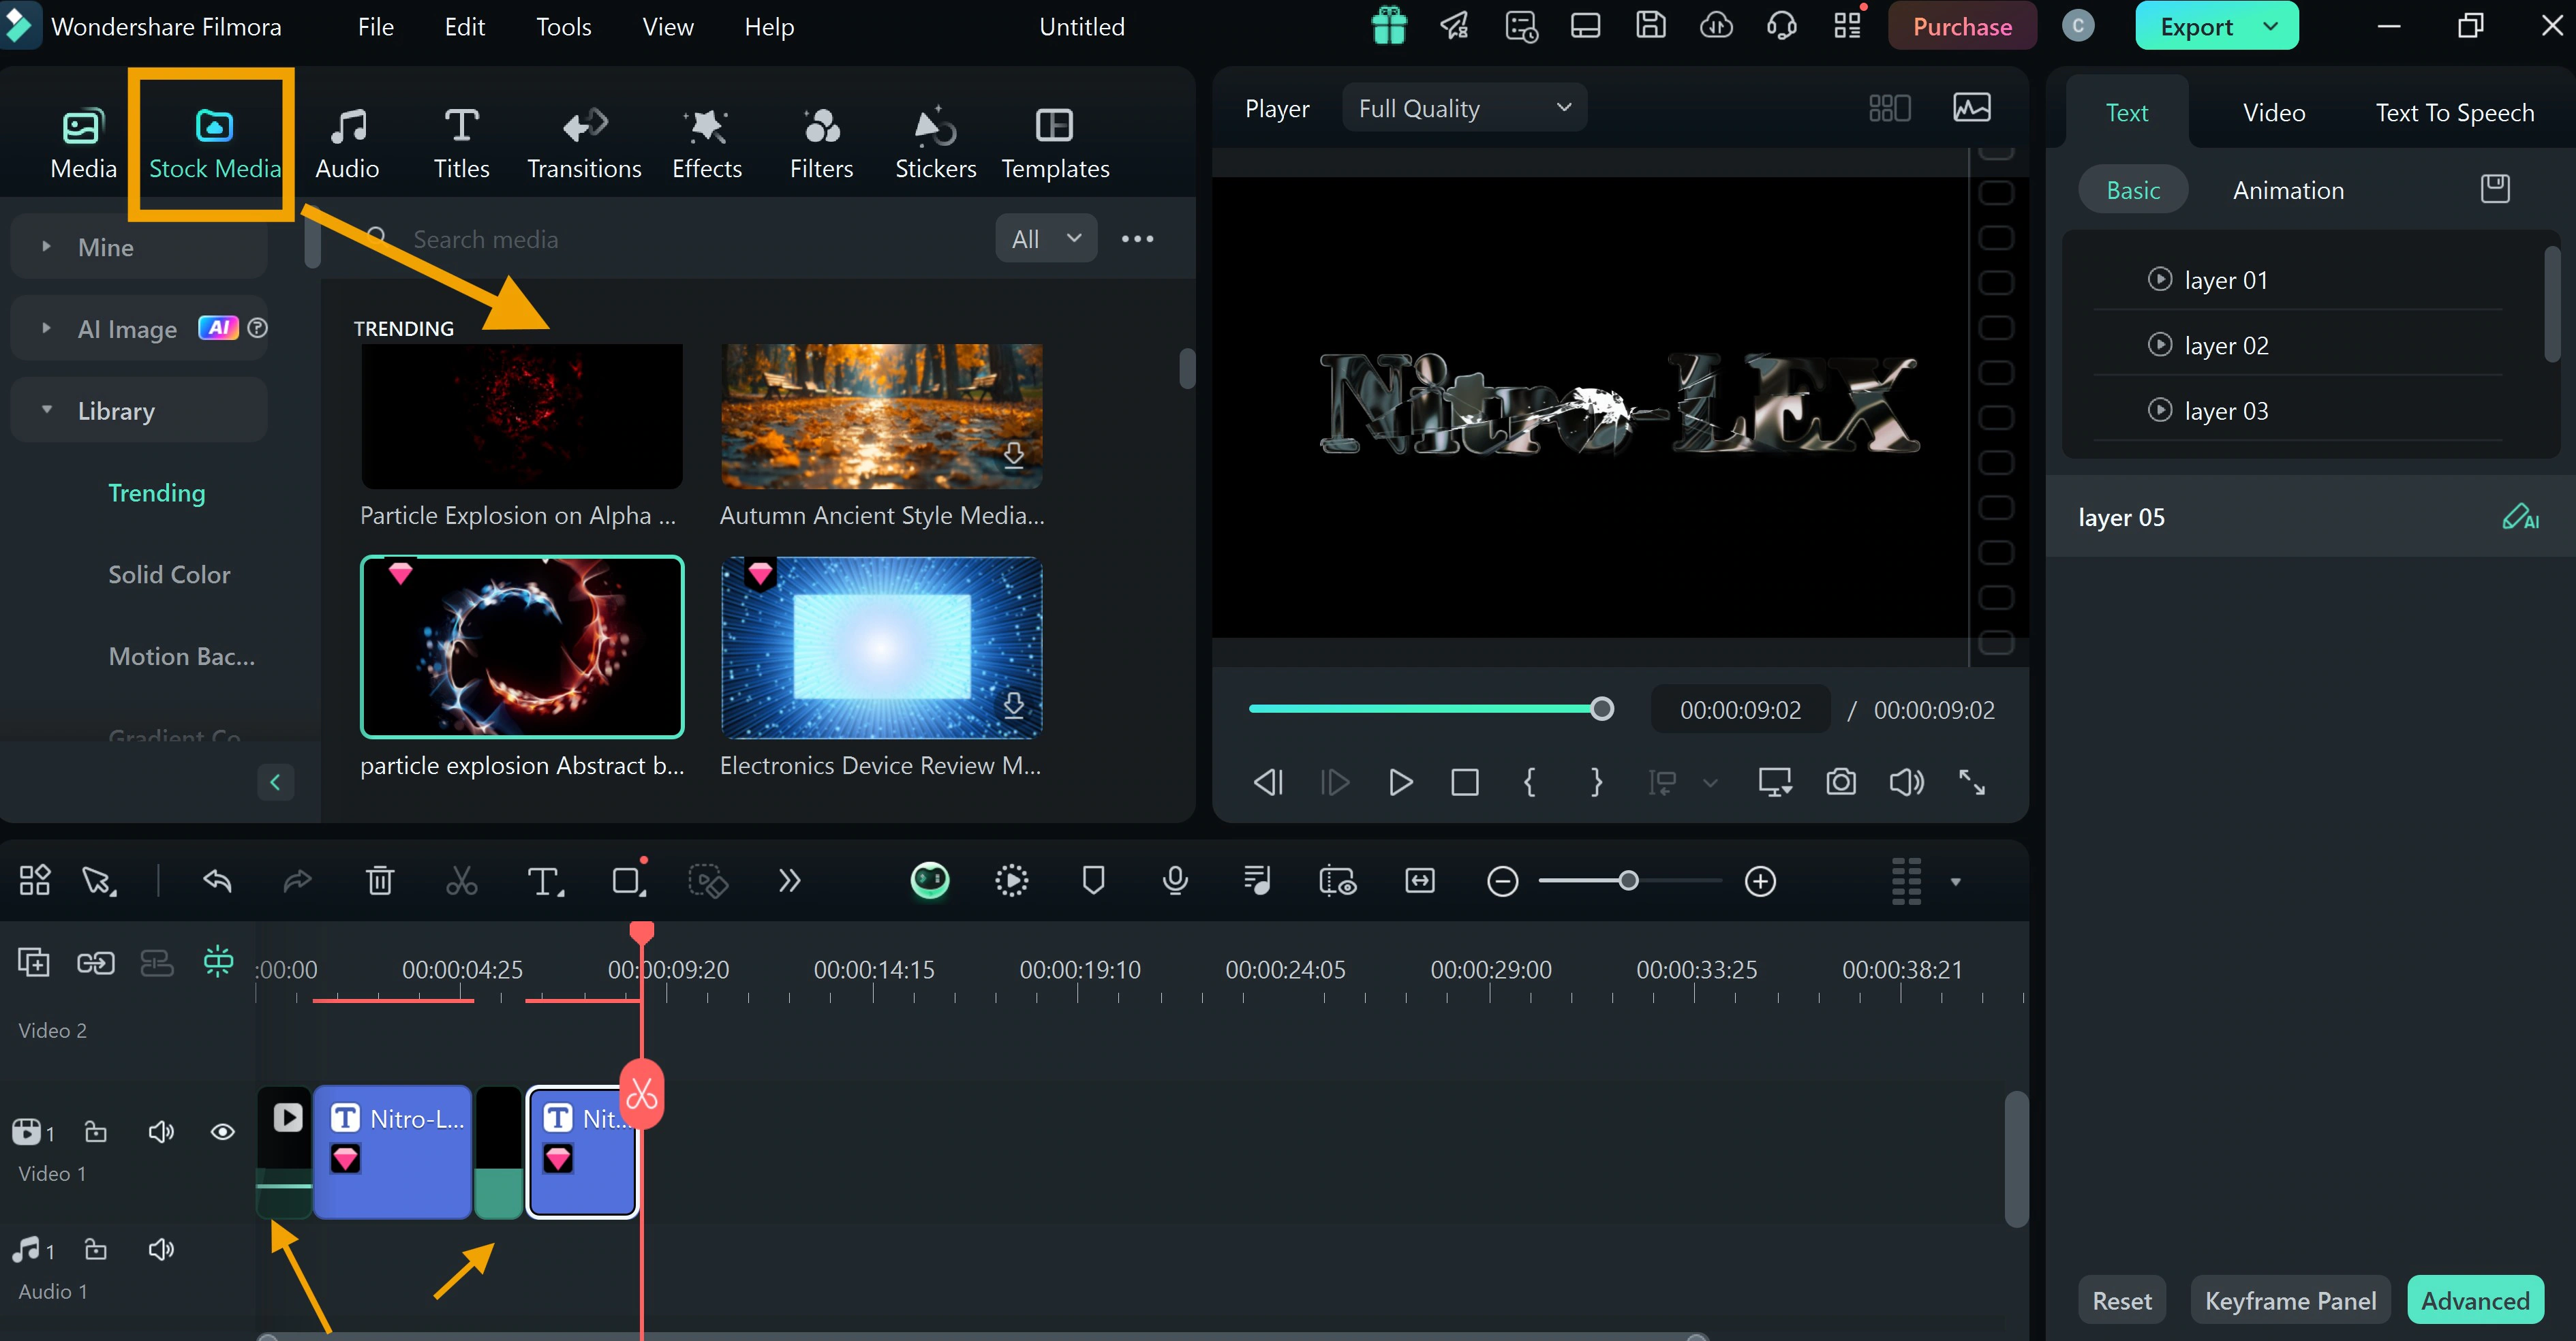Select the Transitions tab in the toolbar
The width and height of the screenshot is (2576, 1341).
[585, 143]
